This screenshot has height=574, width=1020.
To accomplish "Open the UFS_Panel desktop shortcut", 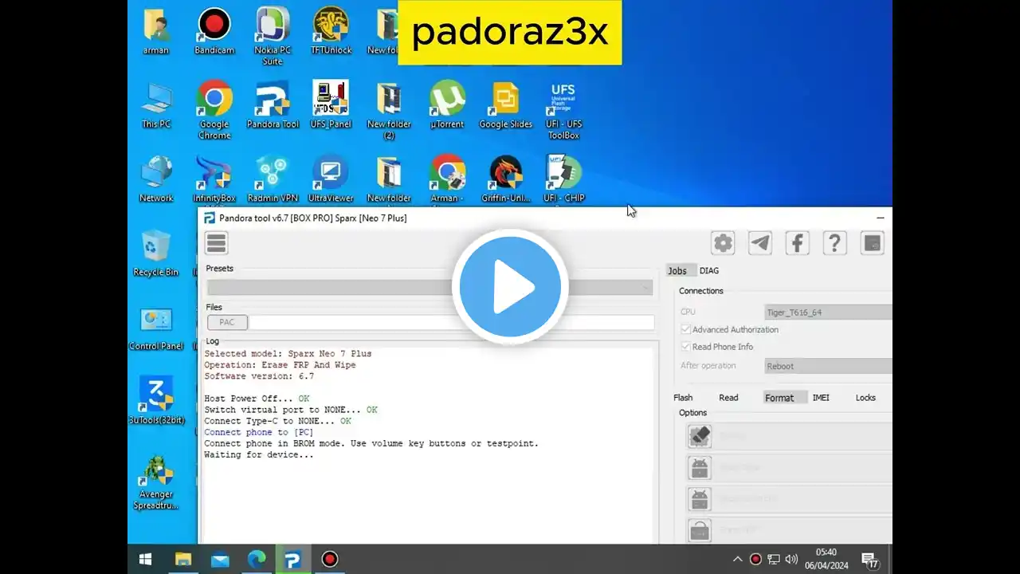I will pos(331,104).
